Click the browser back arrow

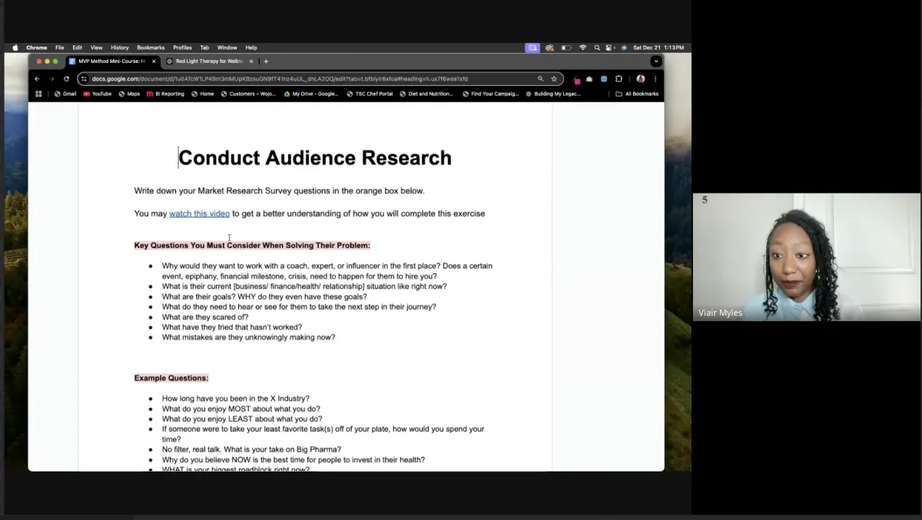[37, 78]
